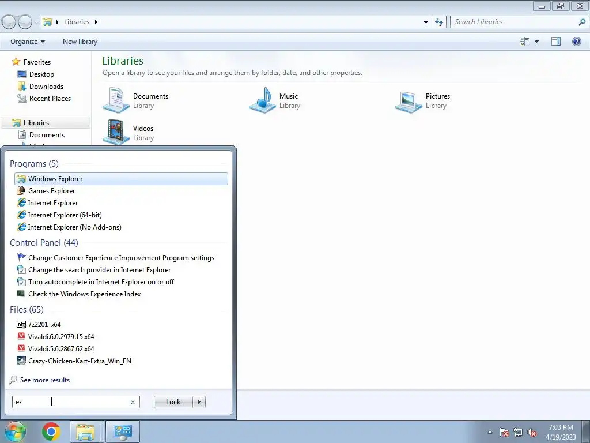The height and width of the screenshot is (443, 590).
Task: Click the Help question mark icon
Action: (576, 42)
